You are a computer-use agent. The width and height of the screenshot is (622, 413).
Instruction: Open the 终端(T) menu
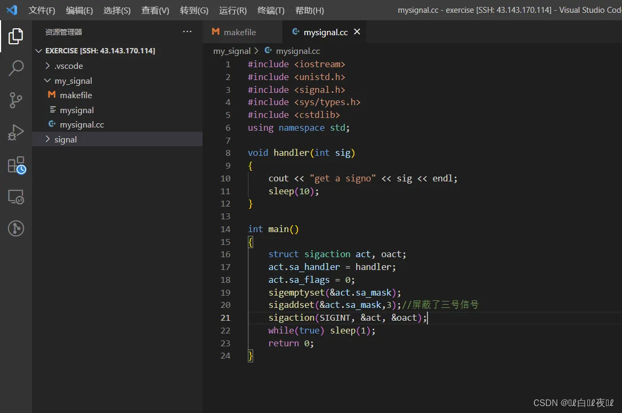pos(271,11)
